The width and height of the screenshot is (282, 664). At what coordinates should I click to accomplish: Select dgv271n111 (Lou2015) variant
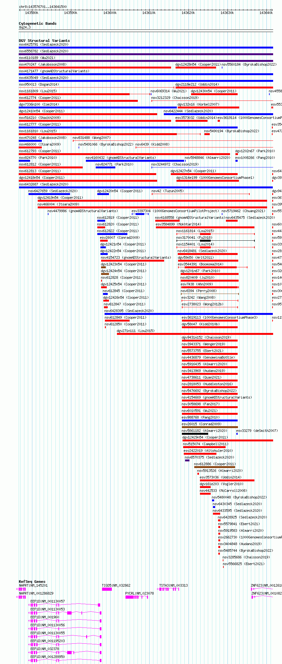tap(136, 331)
